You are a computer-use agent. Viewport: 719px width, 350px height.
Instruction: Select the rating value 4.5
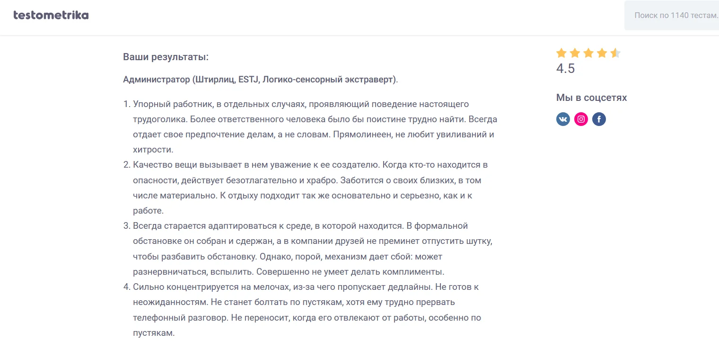tap(566, 68)
